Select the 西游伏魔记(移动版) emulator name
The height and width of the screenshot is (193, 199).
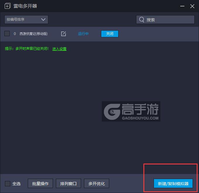tap(33, 34)
